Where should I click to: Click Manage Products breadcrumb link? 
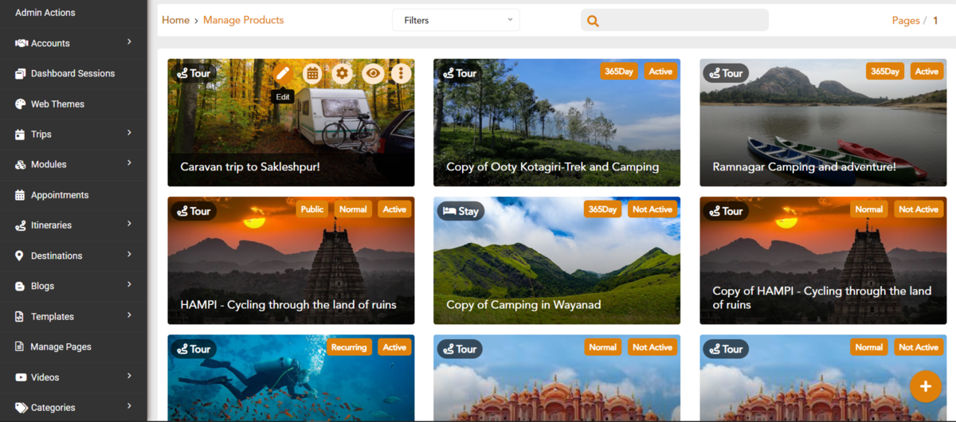[x=243, y=20]
